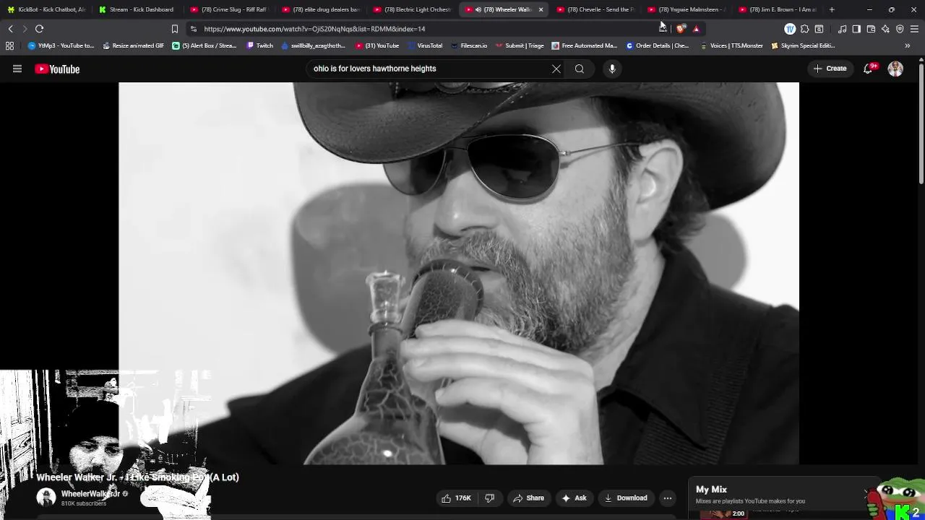Open the bookmarks apps grid icon
Image resolution: width=925 pixels, height=520 pixels.
[x=9, y=45]
